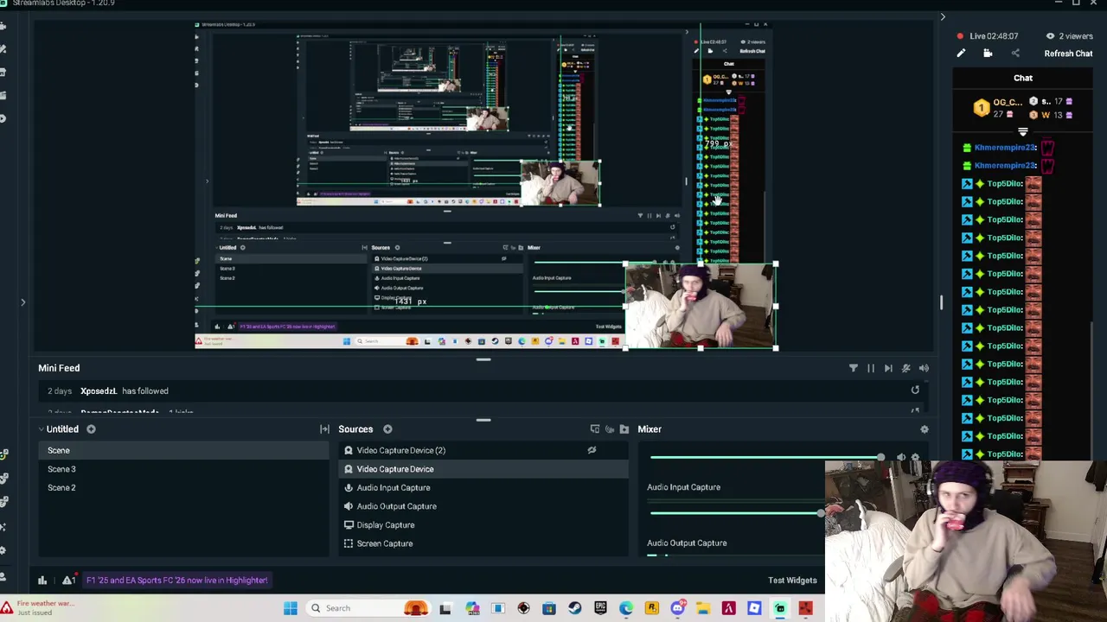Open settings gear for top mixer channel
Screen dimensions: 1107x622
(x=915, y=457)
